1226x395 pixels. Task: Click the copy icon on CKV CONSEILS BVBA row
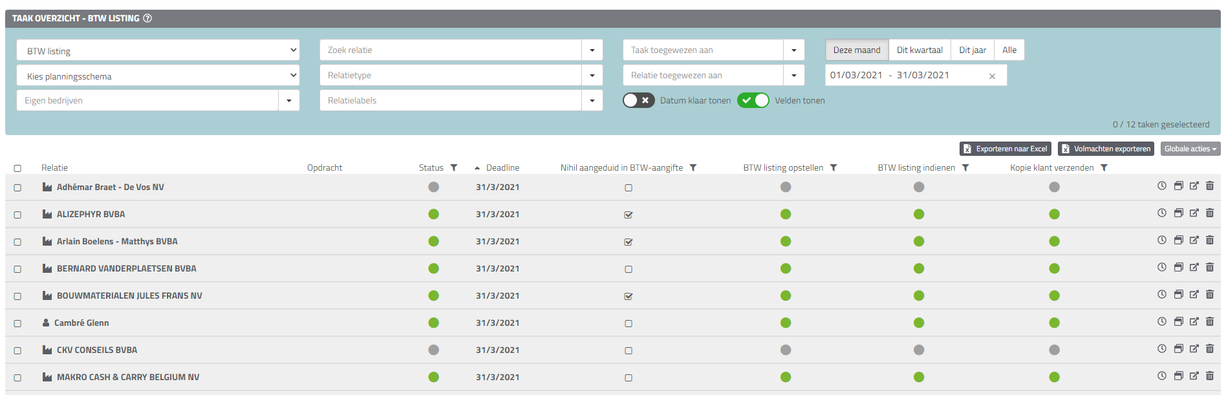pos(1178,348)
